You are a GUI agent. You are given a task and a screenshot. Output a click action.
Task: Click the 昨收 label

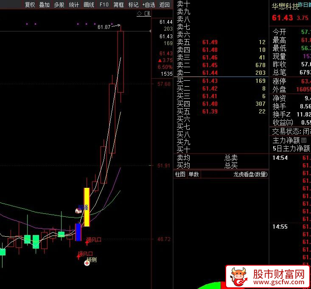[x=279, y=64]
